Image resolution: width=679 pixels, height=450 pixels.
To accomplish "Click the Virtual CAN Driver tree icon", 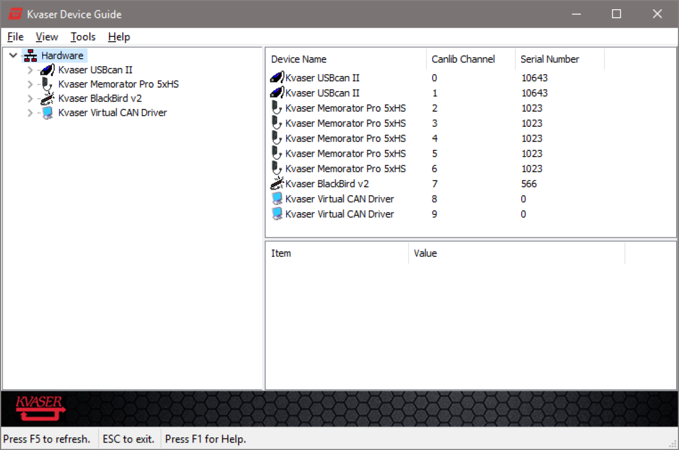I will 47,113.
